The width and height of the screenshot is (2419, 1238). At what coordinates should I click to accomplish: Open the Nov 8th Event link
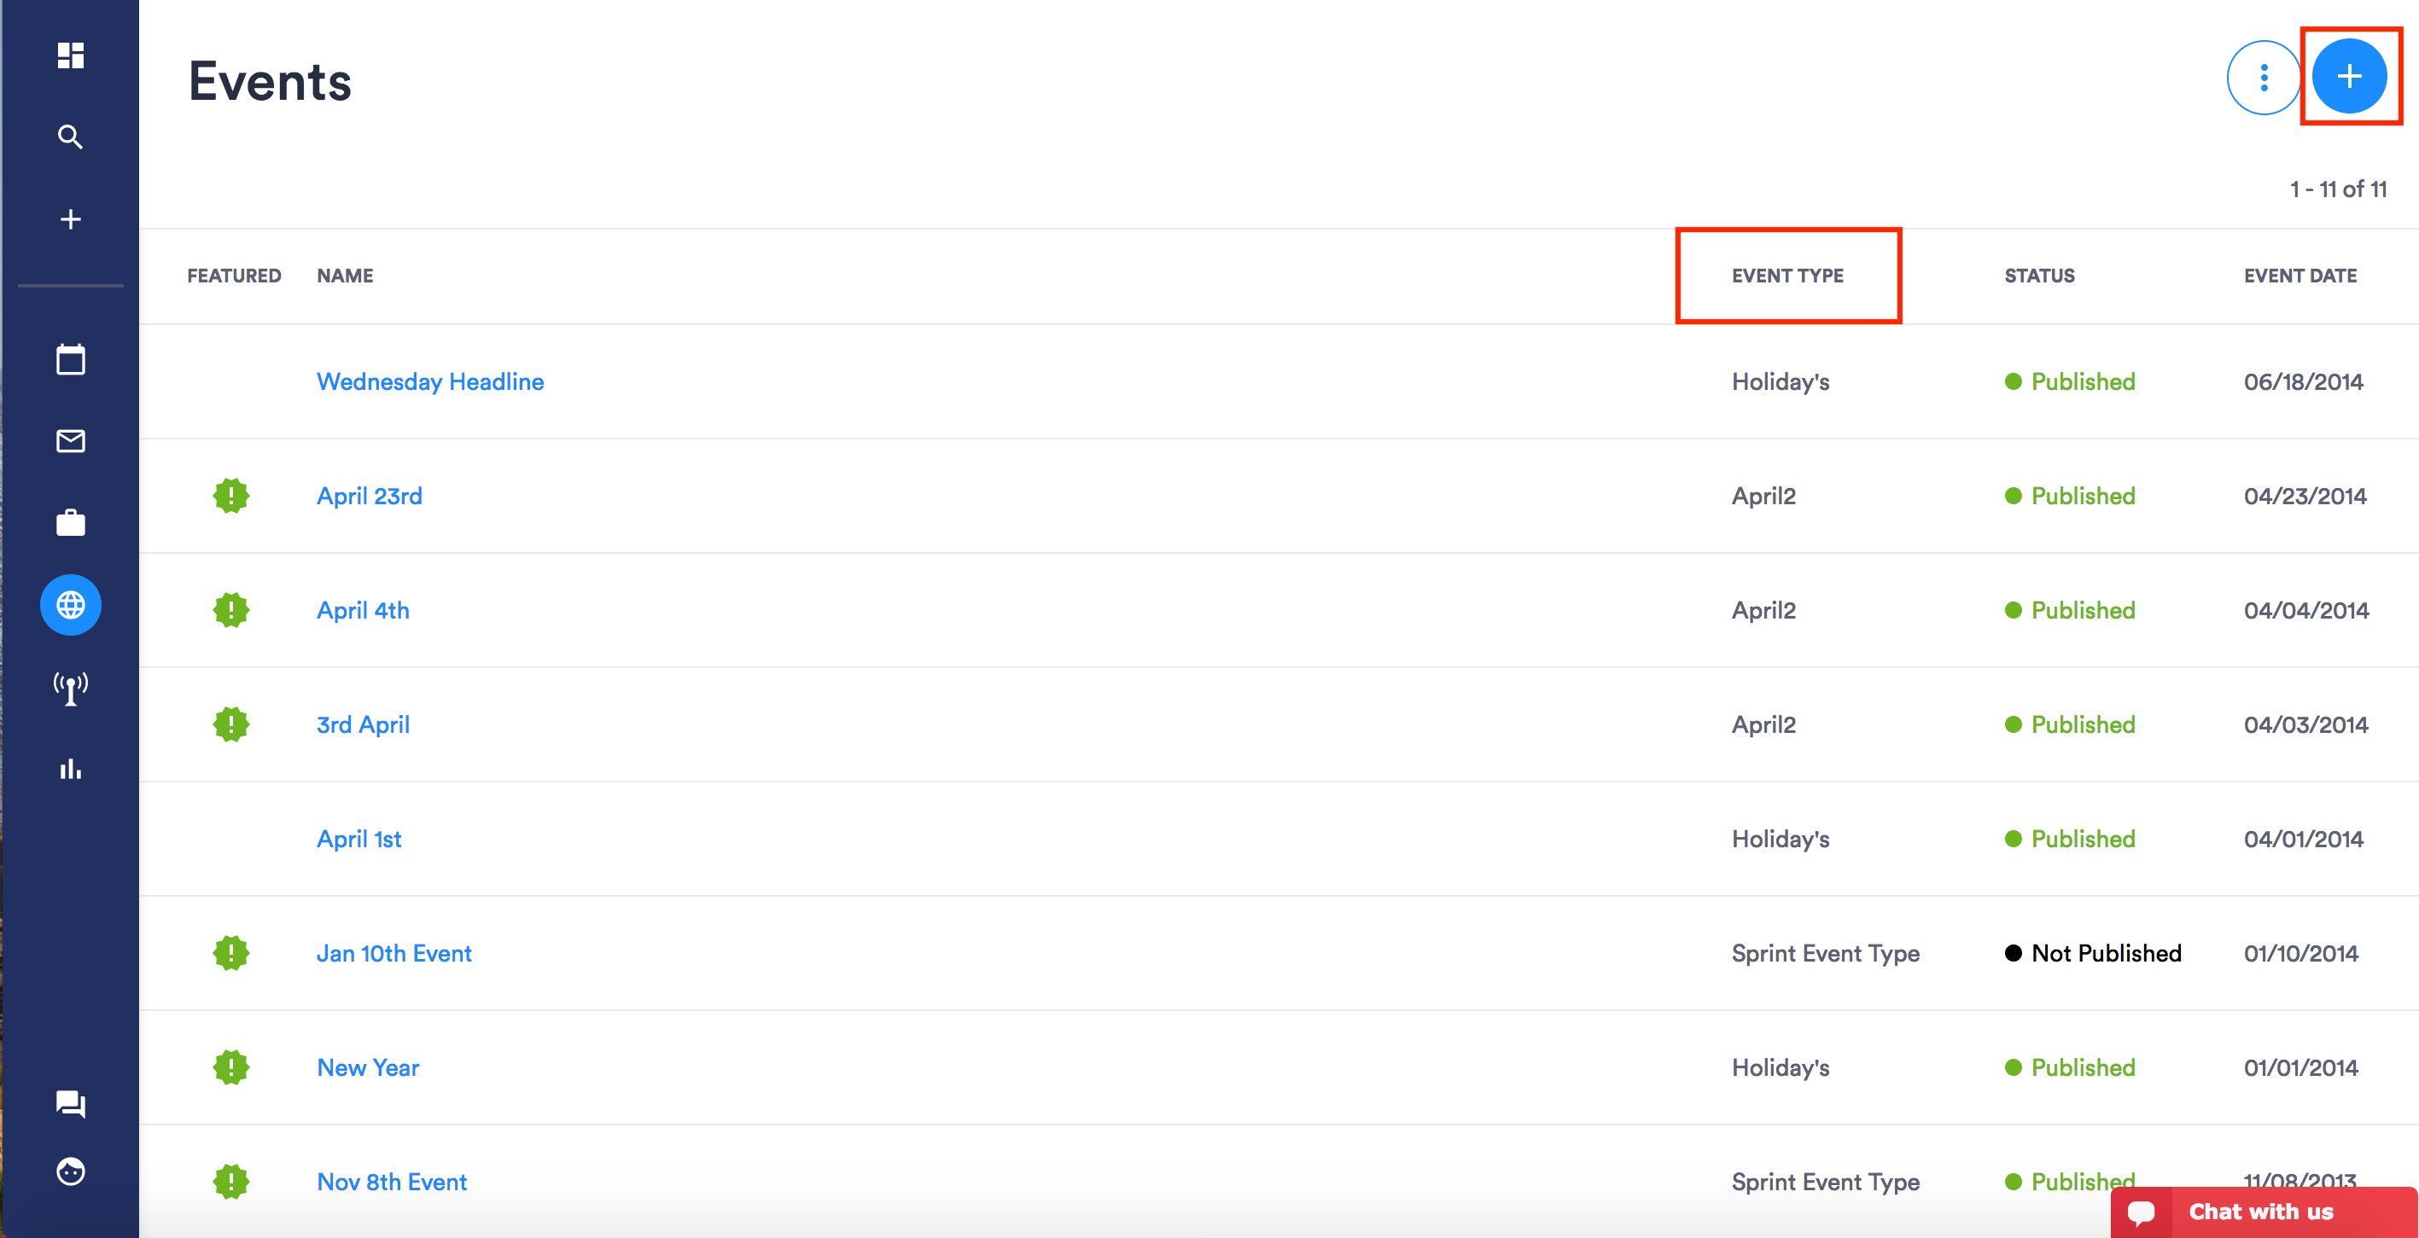coord(392,1182)
